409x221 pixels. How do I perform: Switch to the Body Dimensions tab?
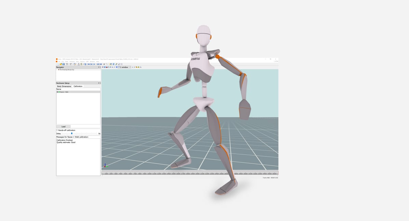[64, 86]
